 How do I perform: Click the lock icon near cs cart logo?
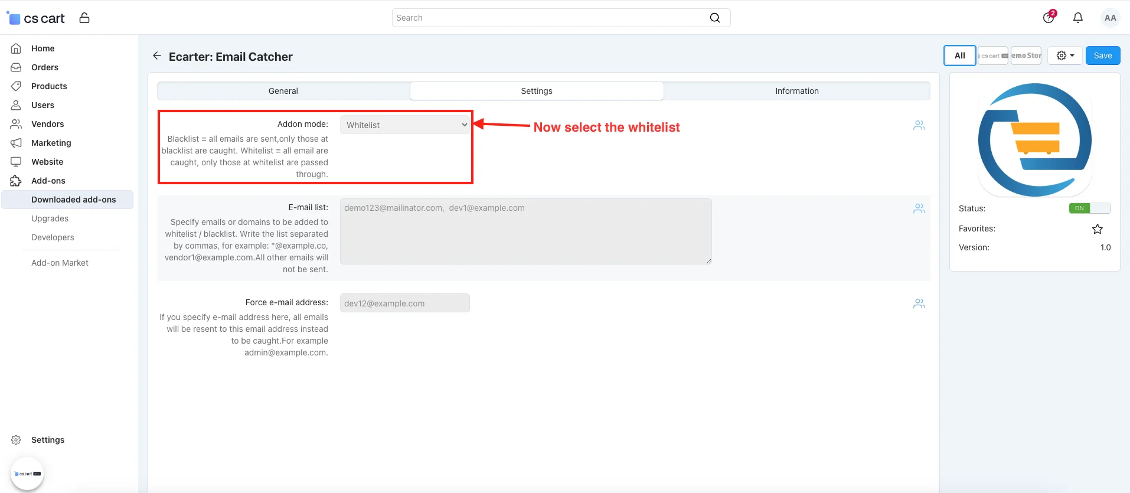click(84, 18)
